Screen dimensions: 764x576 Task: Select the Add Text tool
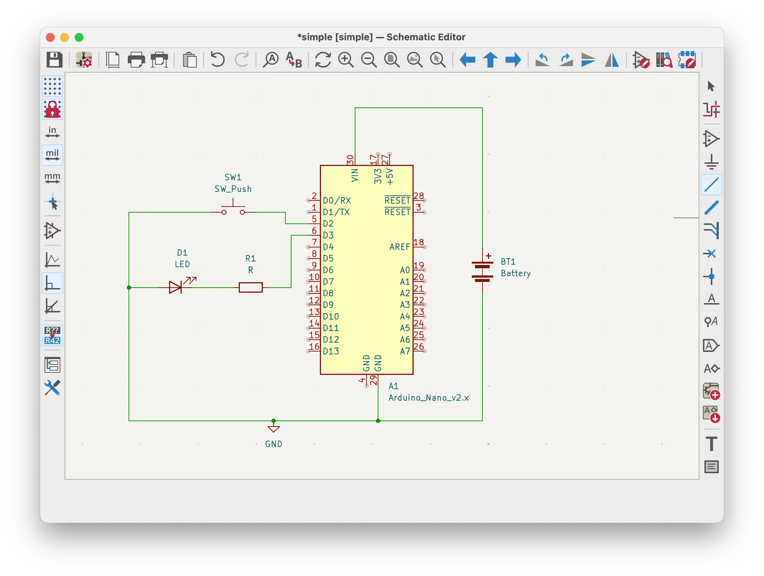pyautogui.click(x=711, y=444)
